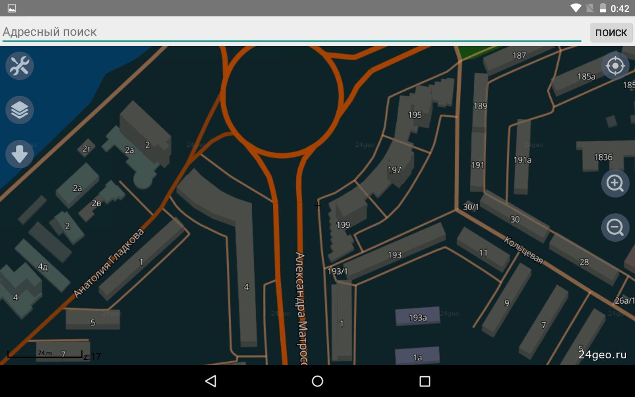The image size is (635, 397).
Task: Tap building label 2в
Action: [96, 203]
